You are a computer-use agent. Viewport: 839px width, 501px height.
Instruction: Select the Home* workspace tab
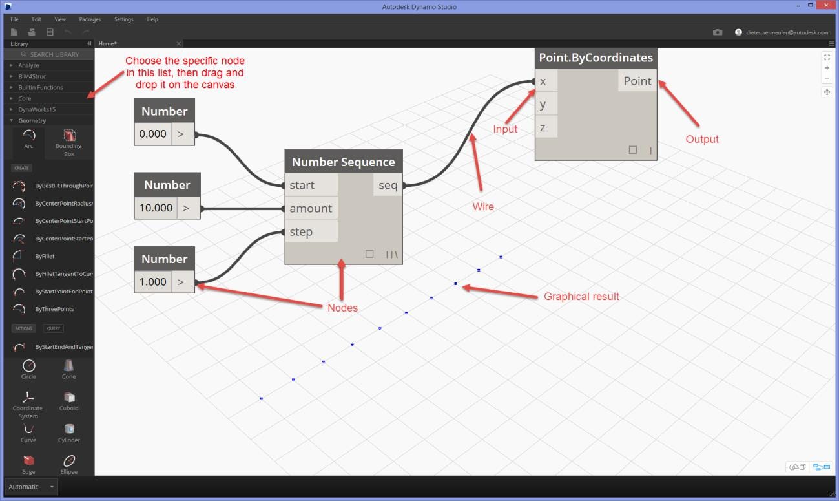tap(107, 43)
